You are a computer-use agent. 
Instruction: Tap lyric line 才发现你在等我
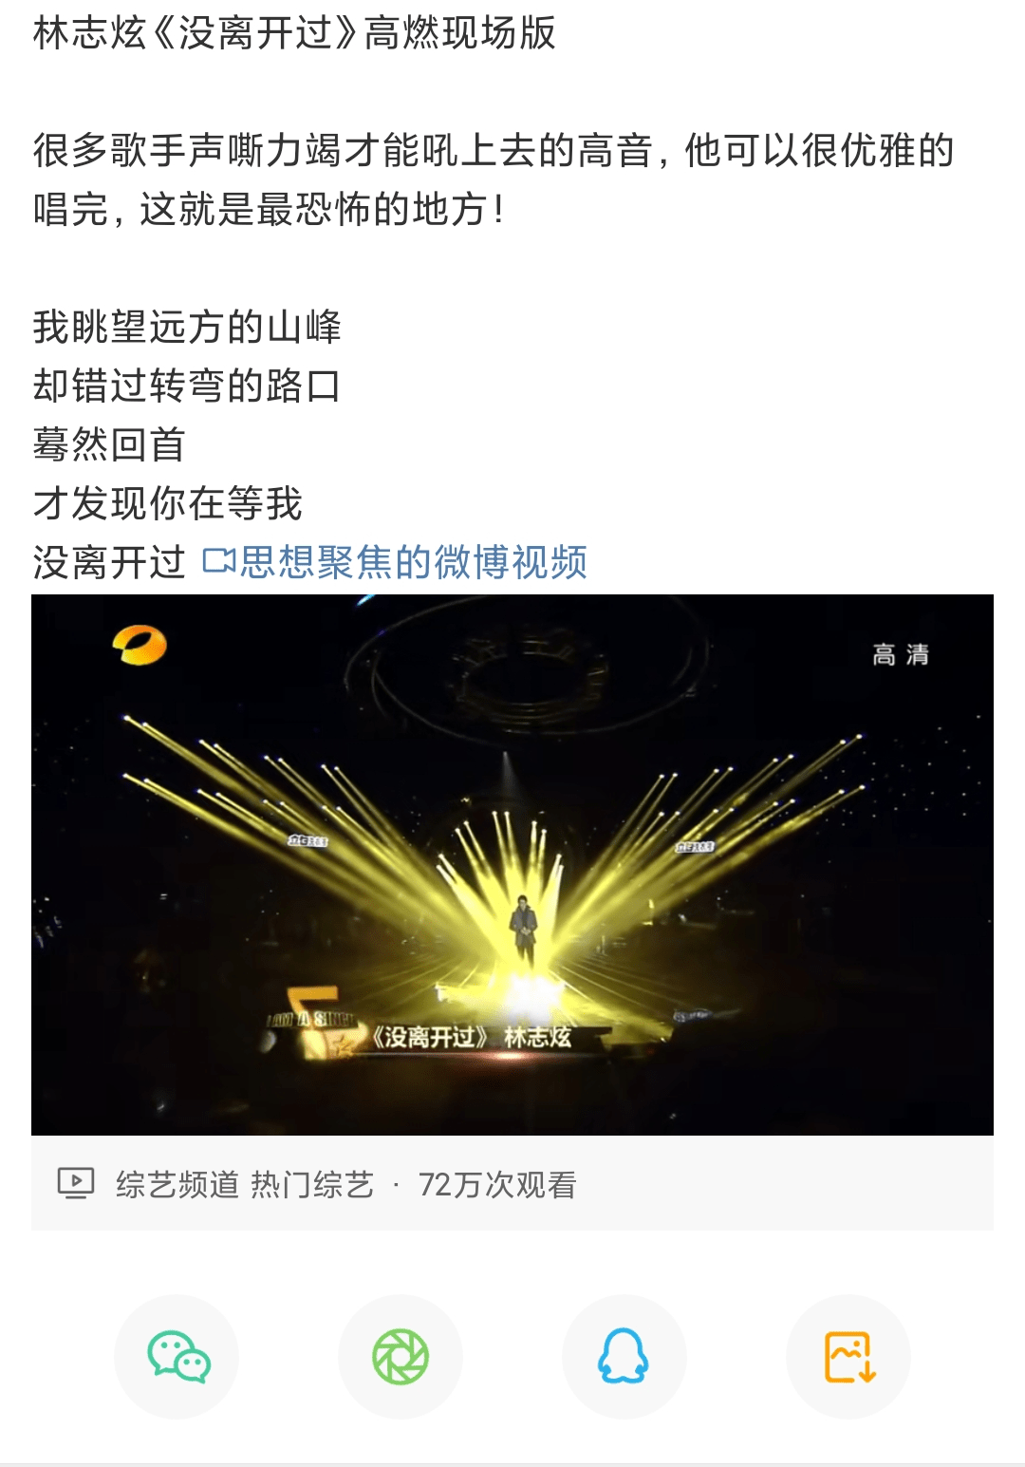(167, 503)
